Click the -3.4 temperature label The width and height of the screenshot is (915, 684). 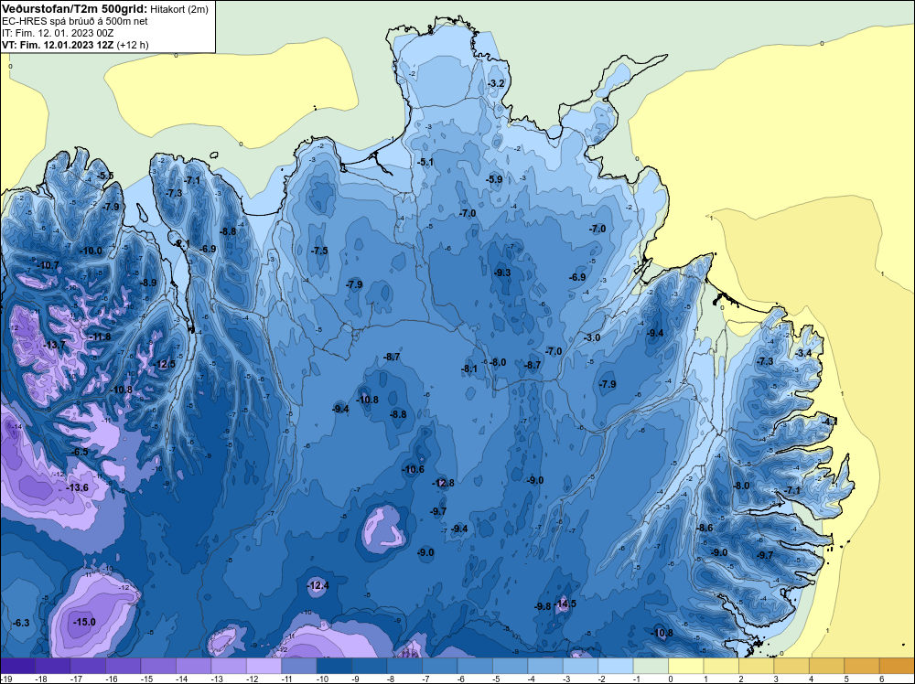(803, 353)
